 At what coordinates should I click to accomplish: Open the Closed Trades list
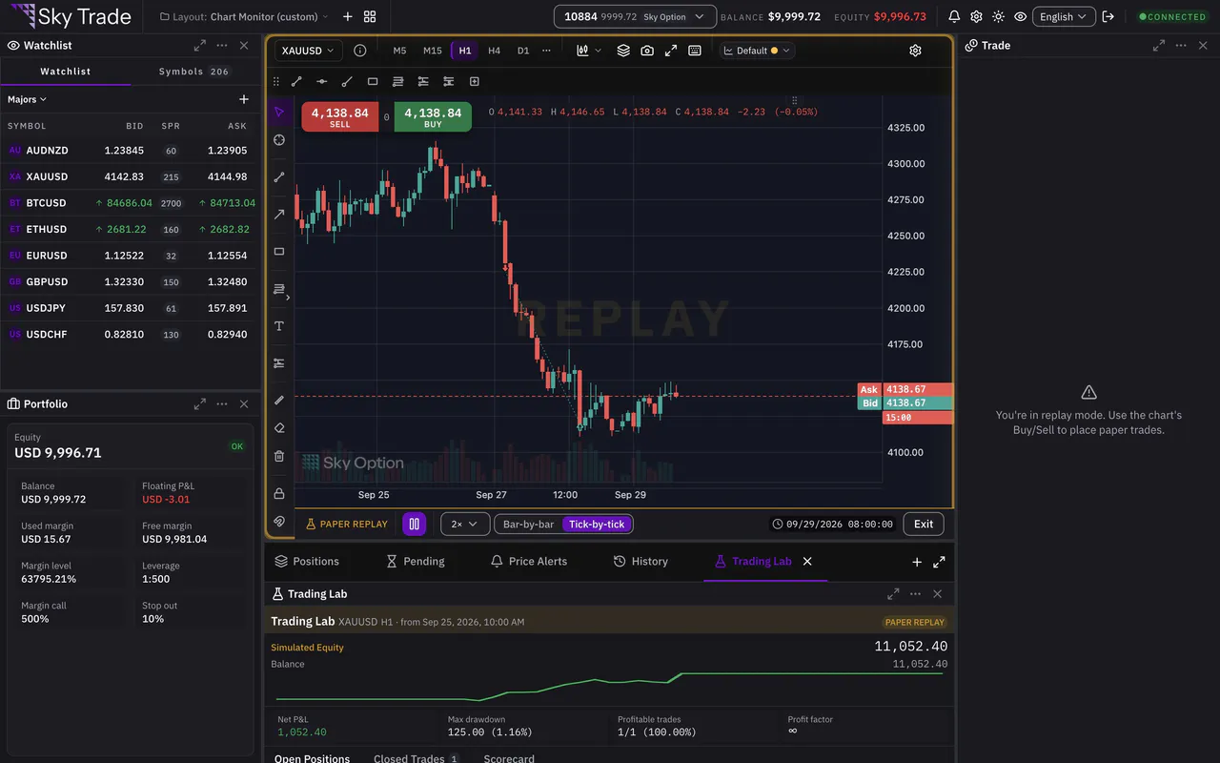coord(416,758)
